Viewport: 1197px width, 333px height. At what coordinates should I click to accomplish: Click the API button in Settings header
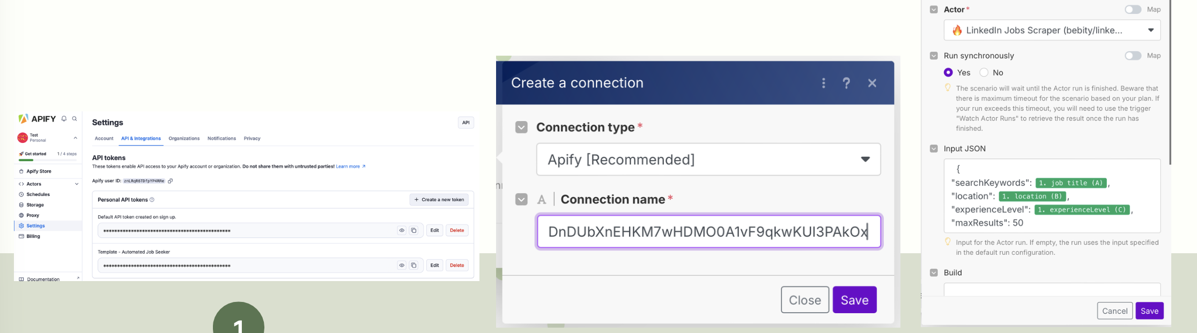pyautogui.click(x=466, y=123)
